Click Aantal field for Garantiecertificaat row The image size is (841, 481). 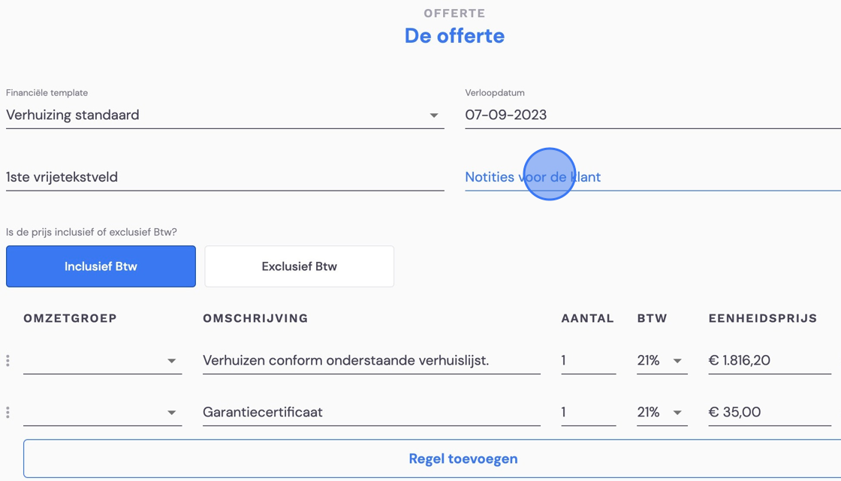click(x=589, y=413)
